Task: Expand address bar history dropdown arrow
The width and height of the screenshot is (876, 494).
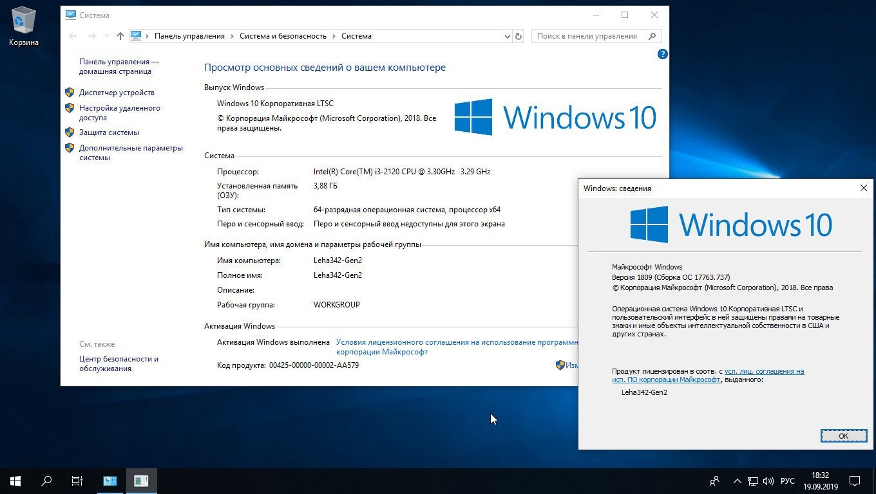Action: pos(507,36)
